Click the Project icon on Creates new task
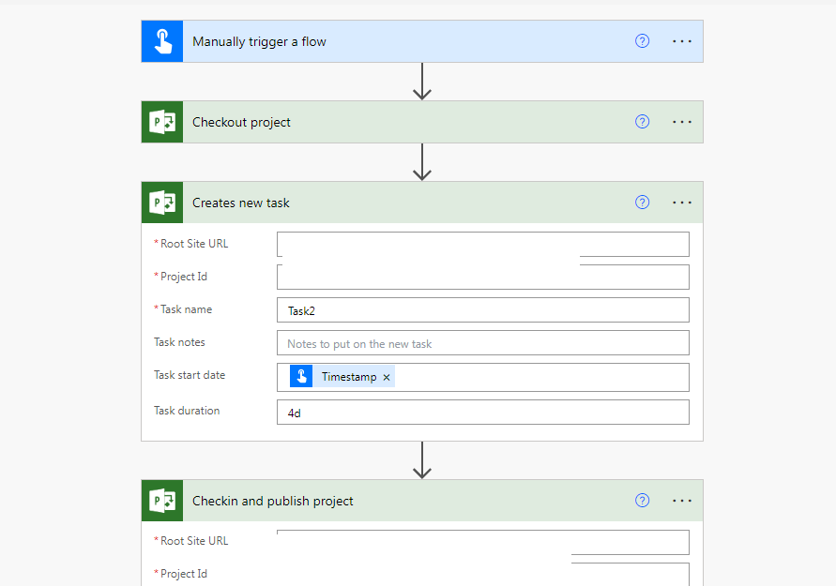Viewport: 836px width, 586px height. click(161, 203)
